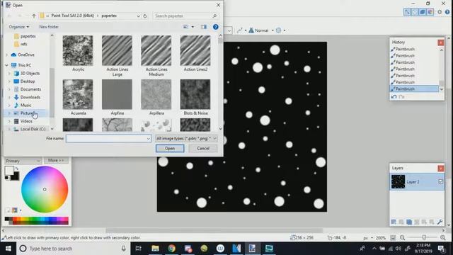Open the view options dropdown arrow
Viewport: 453px width, 255px height.
[193, 27]
